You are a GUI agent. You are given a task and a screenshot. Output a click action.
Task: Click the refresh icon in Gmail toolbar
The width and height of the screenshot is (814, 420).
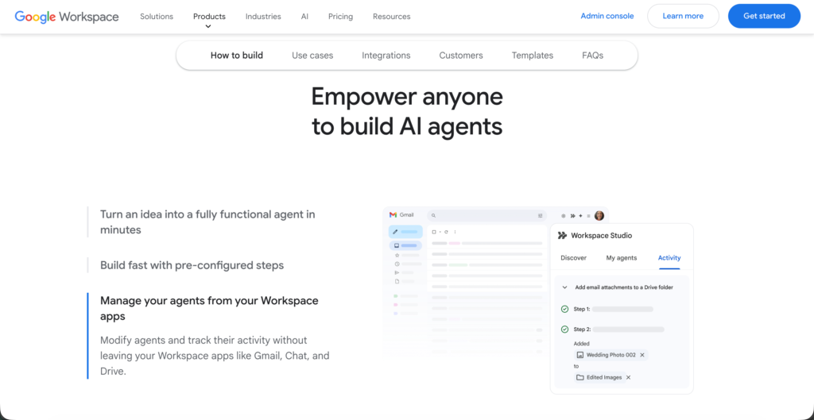pyautogui.click(x=446, y=232)
